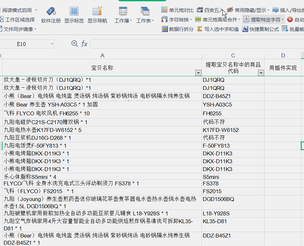This screenshot has height=246, width=304.
Task: Click the red 自动 icon
Action: coord(290,20)
